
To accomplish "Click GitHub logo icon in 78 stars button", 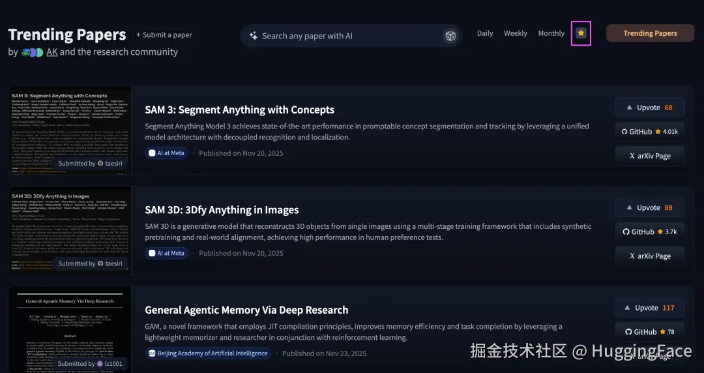I will point(628,332).
